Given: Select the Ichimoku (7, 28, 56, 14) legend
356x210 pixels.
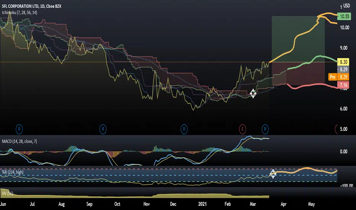Looking at the screenshot, I should tap(19, 13).
